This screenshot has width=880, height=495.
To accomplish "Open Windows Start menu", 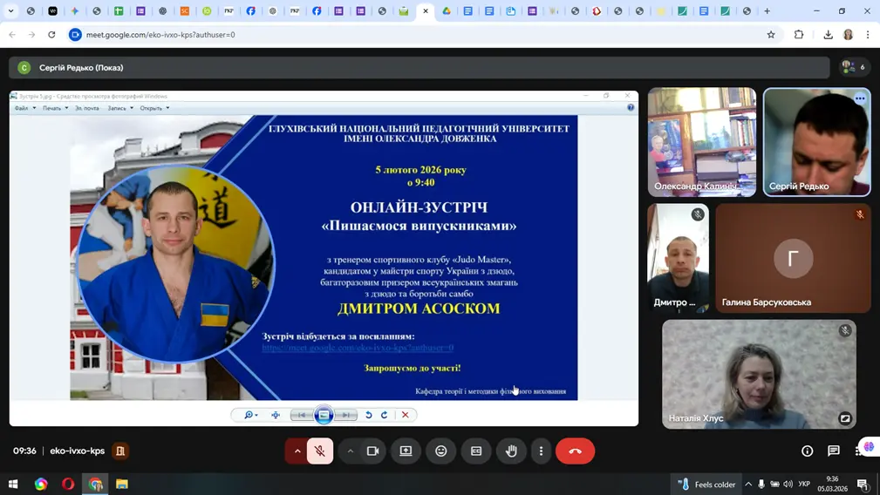I will pos(13,484).
